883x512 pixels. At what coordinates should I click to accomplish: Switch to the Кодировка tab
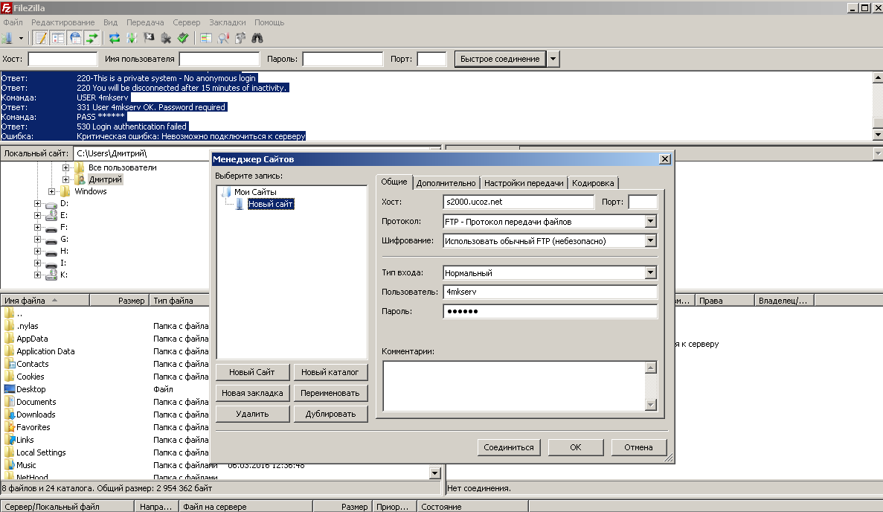[593, 183]
